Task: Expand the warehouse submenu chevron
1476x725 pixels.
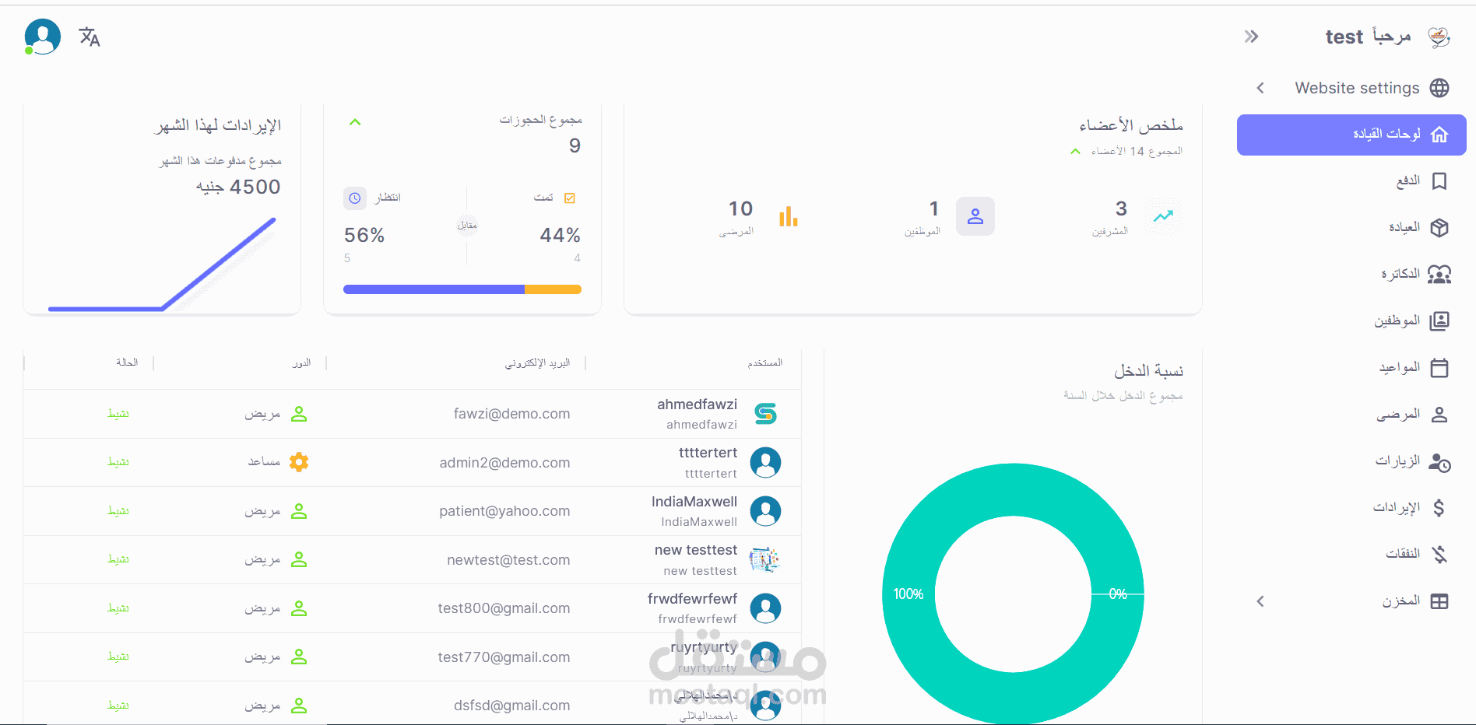Action: point(1260,601)
